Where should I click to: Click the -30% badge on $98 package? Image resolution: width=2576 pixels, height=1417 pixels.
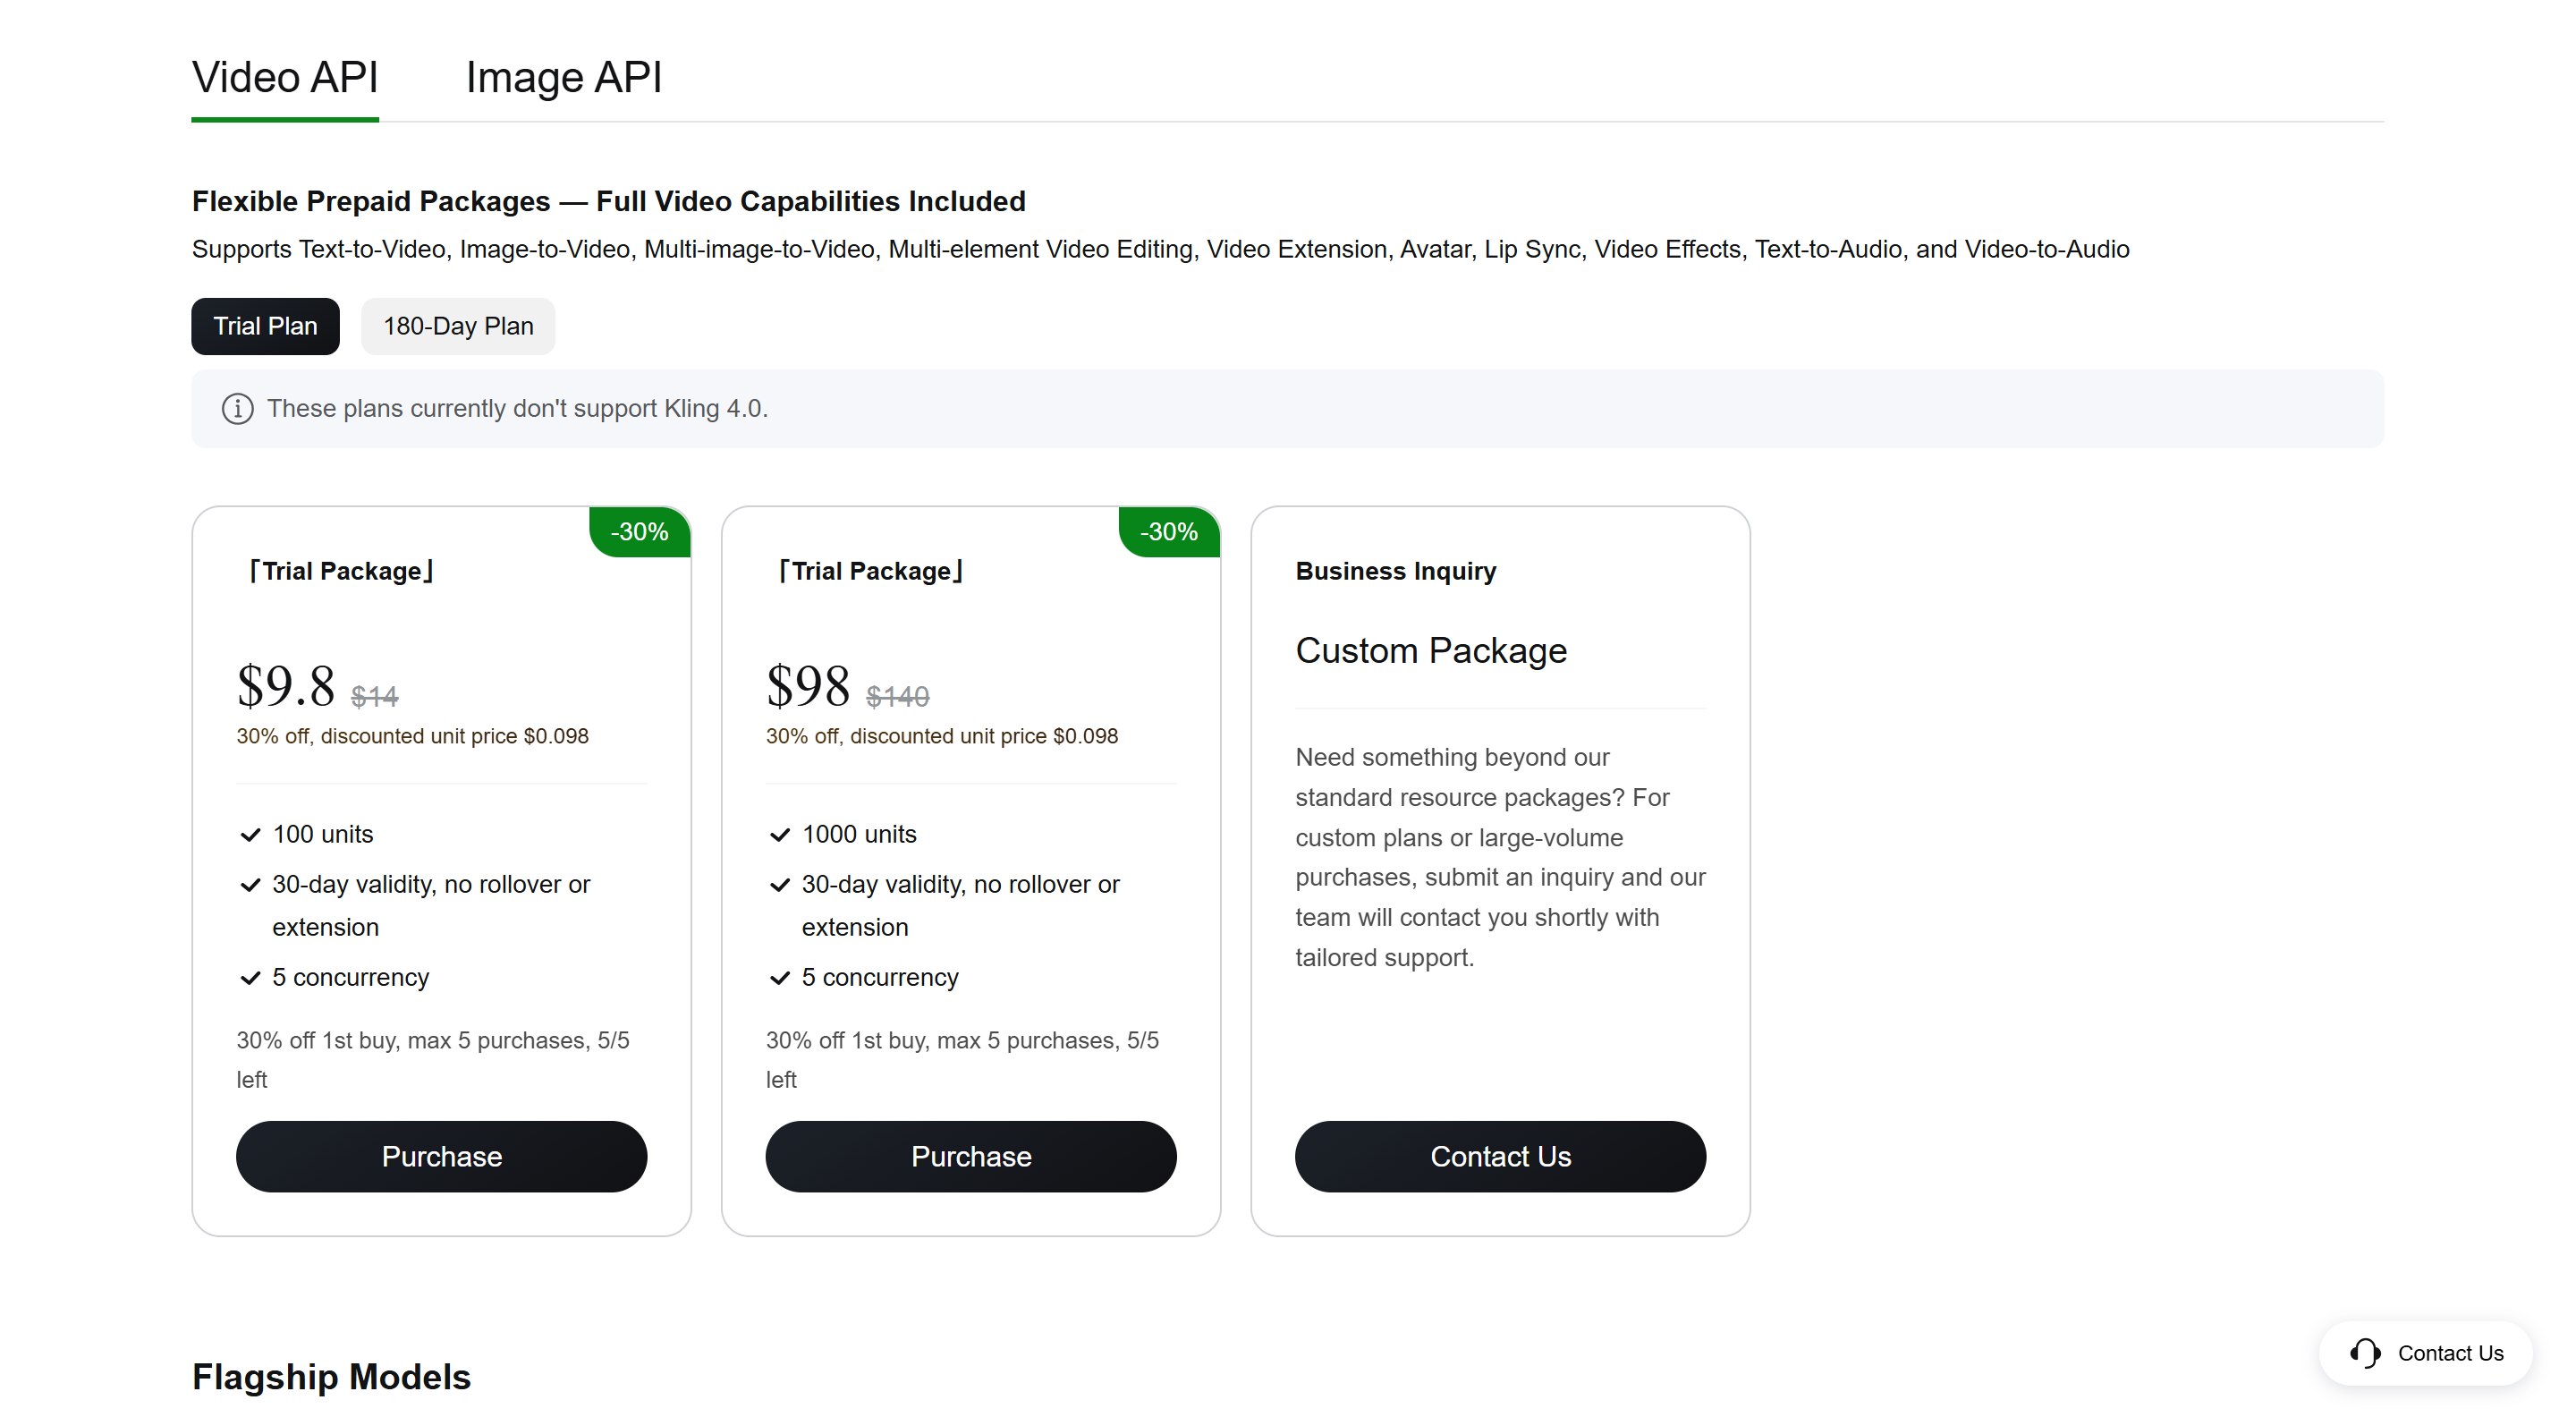click(x=1169, y=531)
